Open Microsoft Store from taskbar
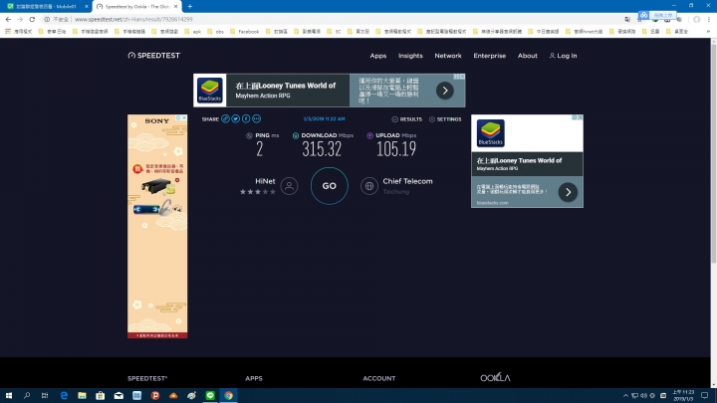717x403 pixels. [x=101, y=396]
